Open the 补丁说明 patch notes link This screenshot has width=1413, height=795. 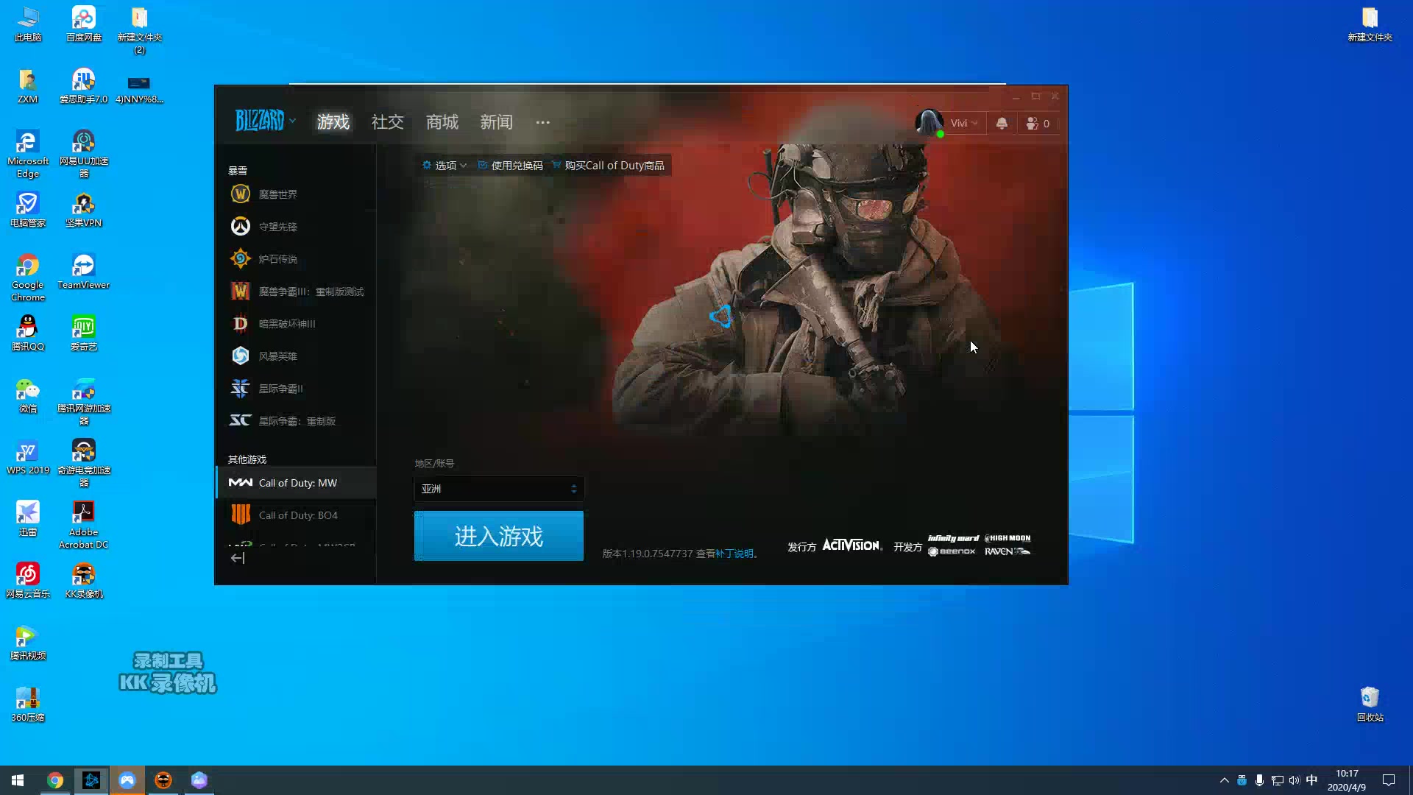coord(734,554)
